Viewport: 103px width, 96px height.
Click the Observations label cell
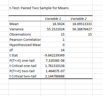pos(25,34)
